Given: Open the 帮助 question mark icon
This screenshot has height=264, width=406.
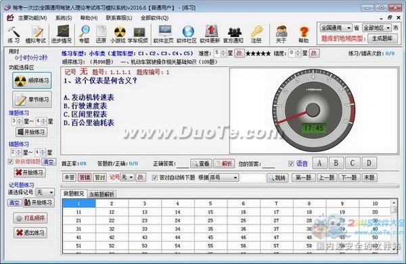Looking at the screenshot, I should tap(304, 34).
